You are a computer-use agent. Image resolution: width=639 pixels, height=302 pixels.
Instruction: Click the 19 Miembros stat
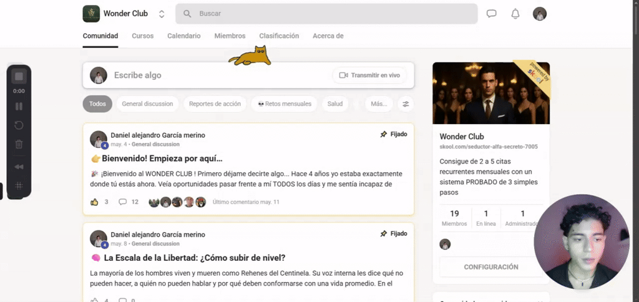pyautogui.click(x=454, y=218)
